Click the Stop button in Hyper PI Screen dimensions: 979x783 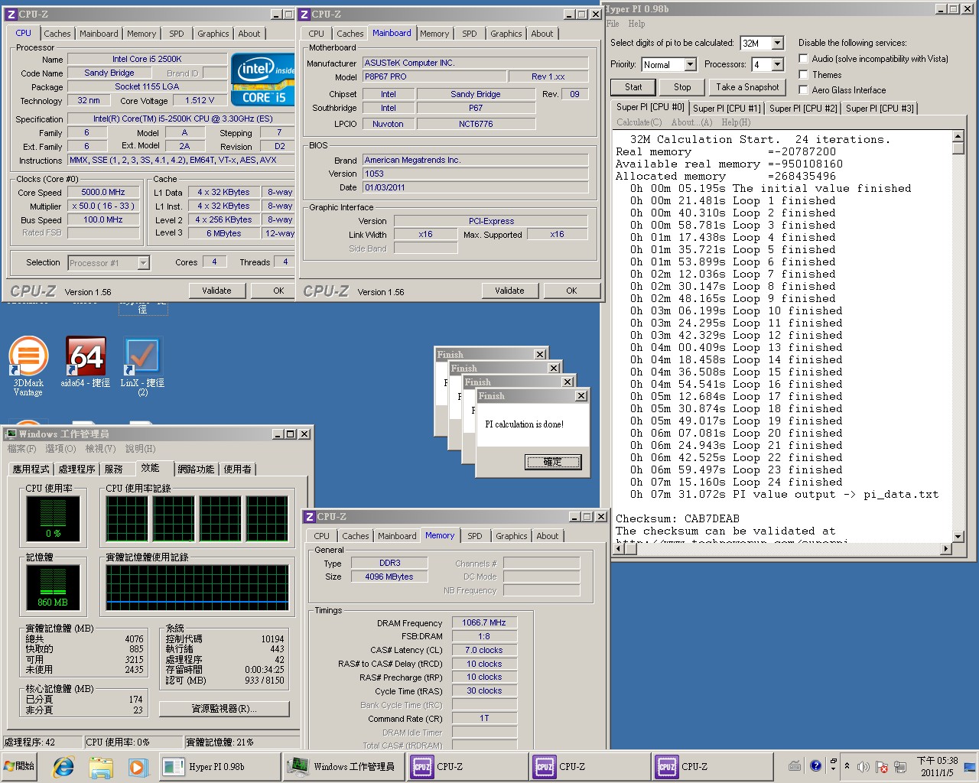point(682,87)
